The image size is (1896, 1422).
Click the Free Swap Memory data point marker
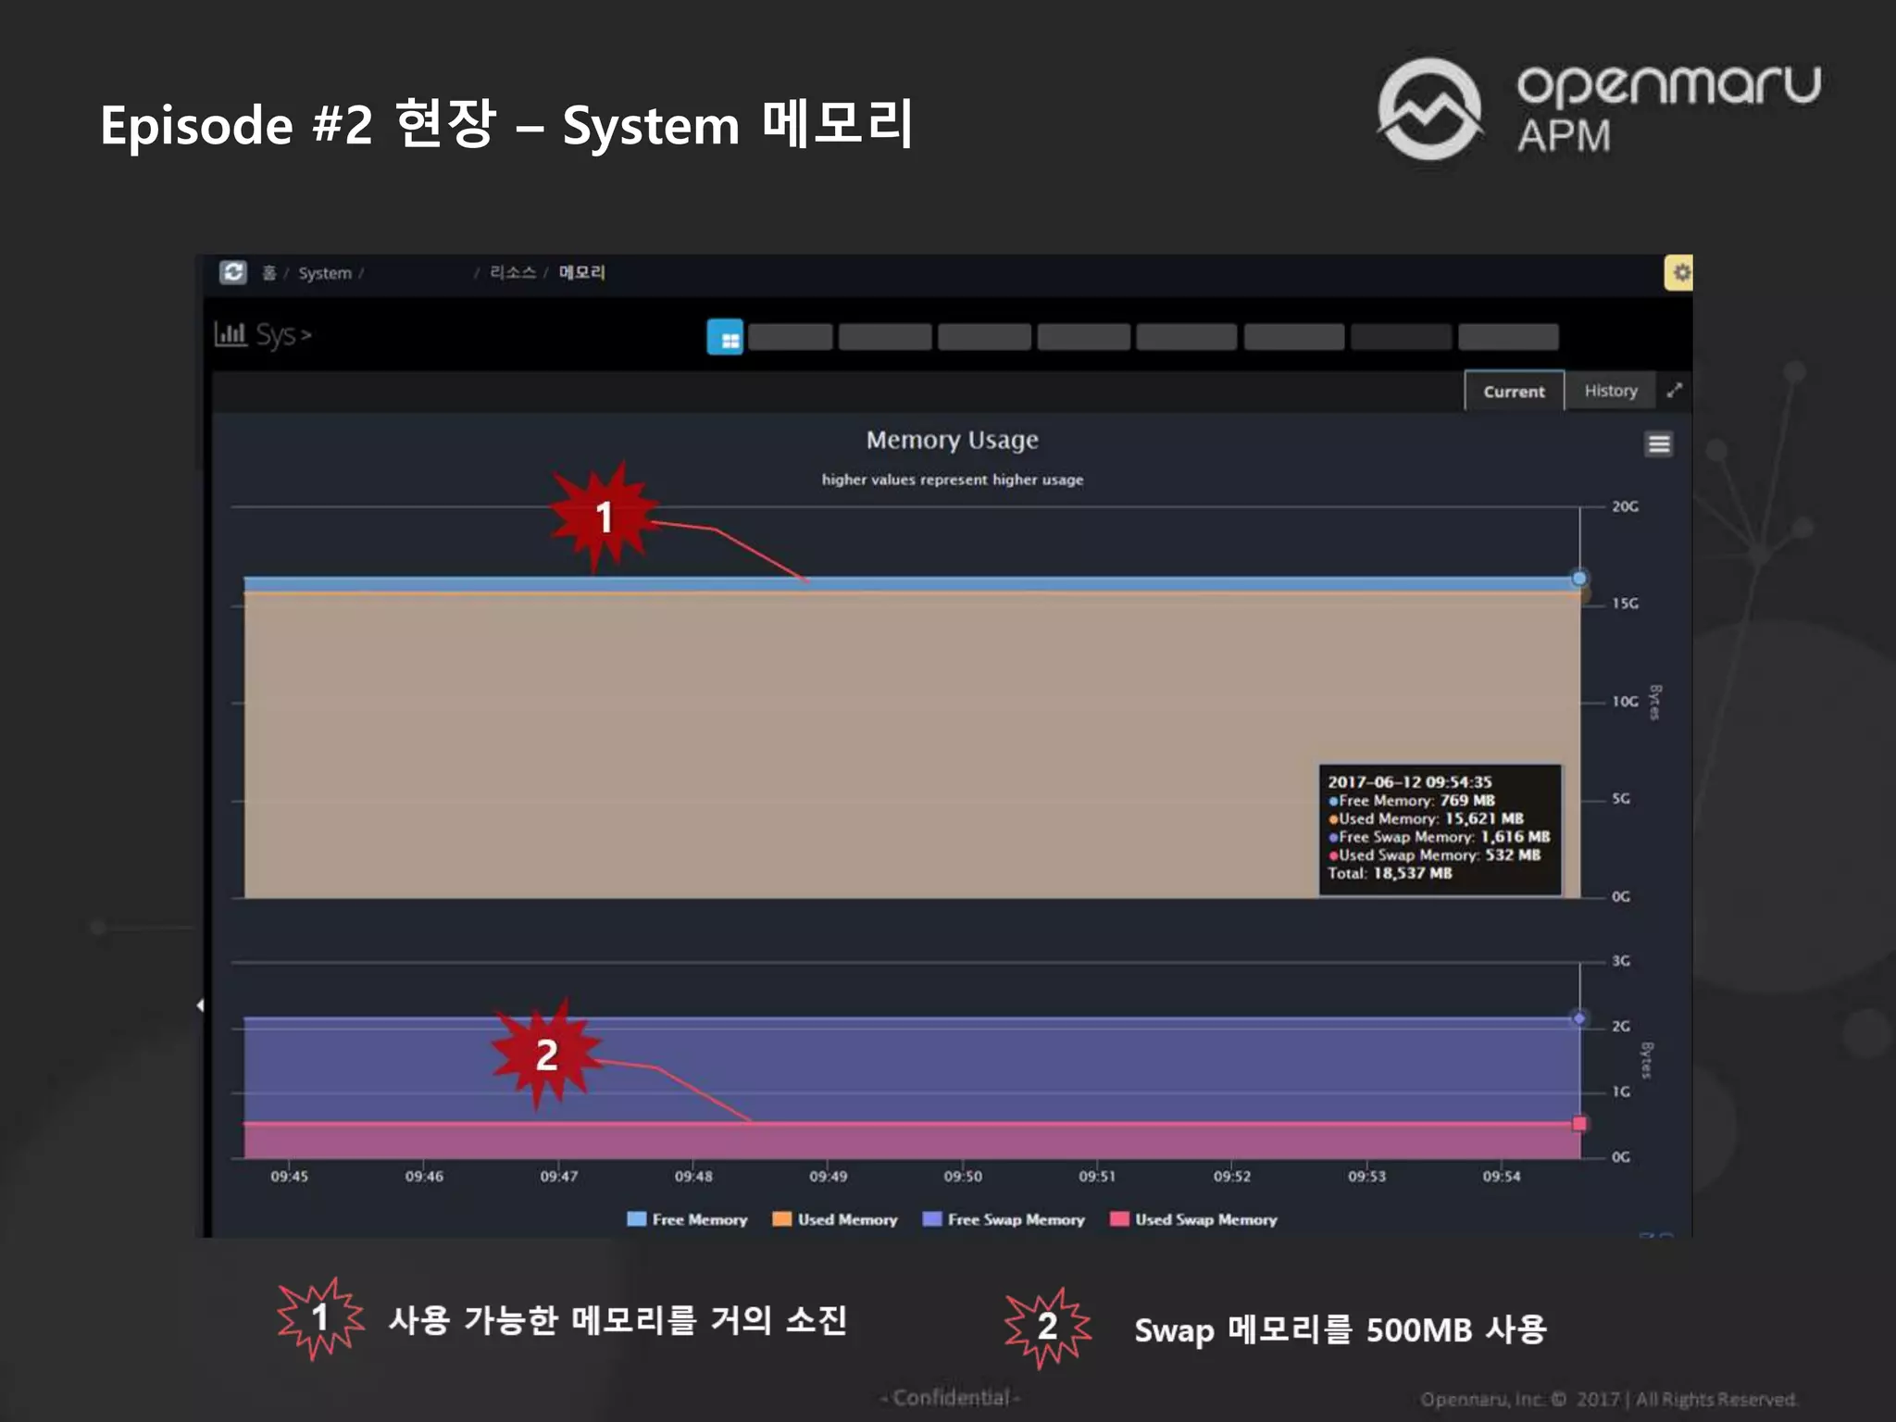[1579, 1018]
